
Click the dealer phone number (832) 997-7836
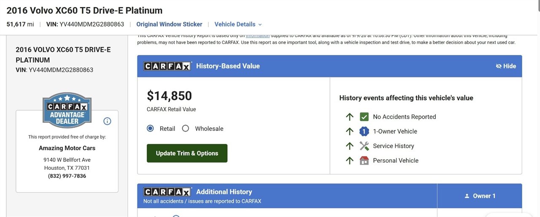pyautogui.click(x=67, y=176)
